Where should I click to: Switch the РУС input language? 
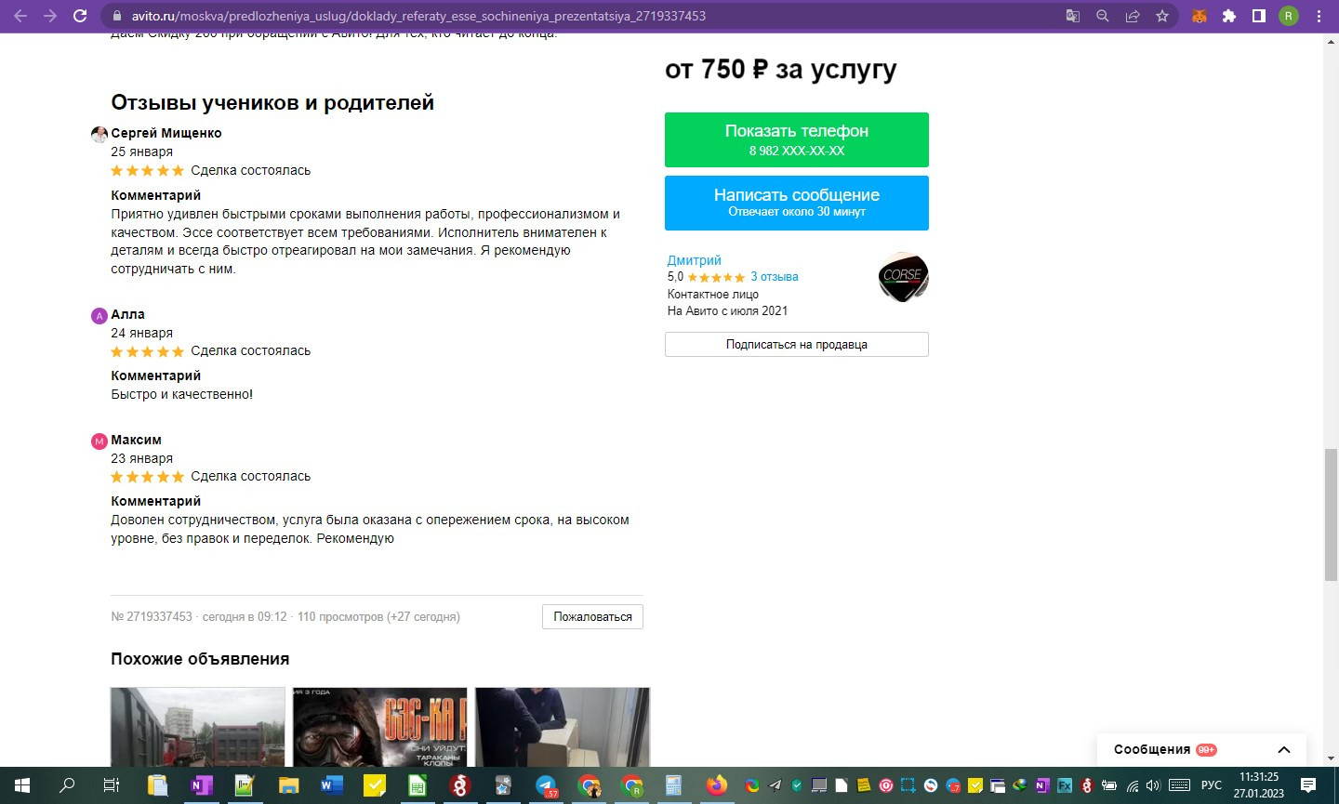pyautogui.click(x=1212, y=785)
